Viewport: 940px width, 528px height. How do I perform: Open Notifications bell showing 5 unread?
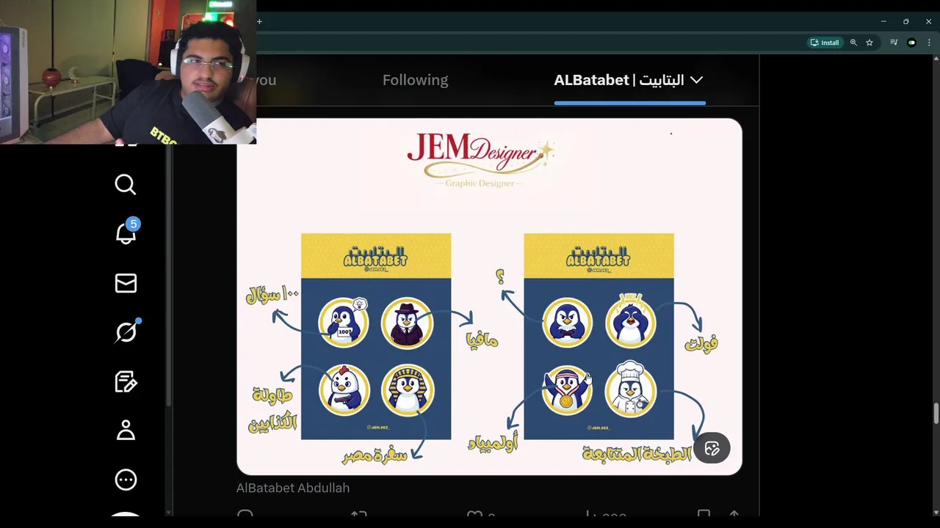[x=126, y=232]
